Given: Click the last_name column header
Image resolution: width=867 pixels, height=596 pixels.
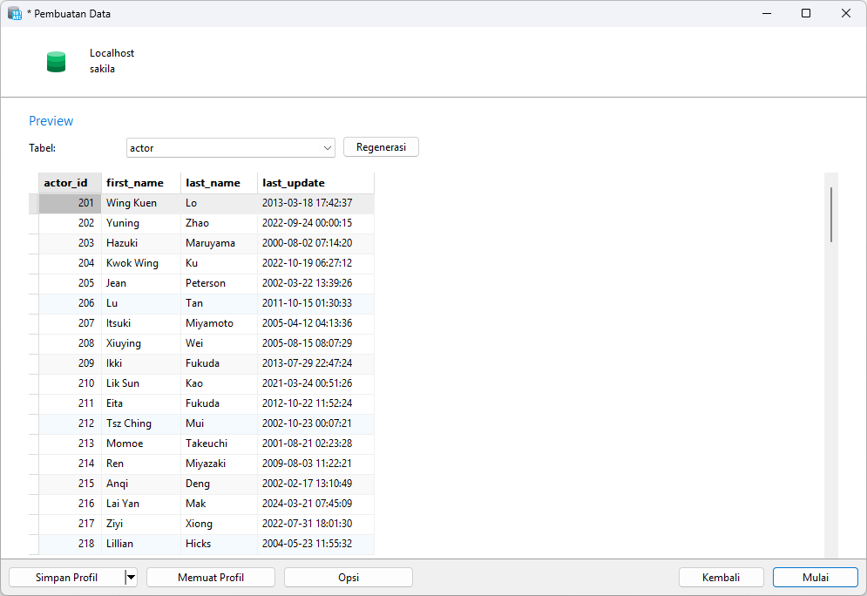Looking at the screenshot, I should tap(219, 182).
